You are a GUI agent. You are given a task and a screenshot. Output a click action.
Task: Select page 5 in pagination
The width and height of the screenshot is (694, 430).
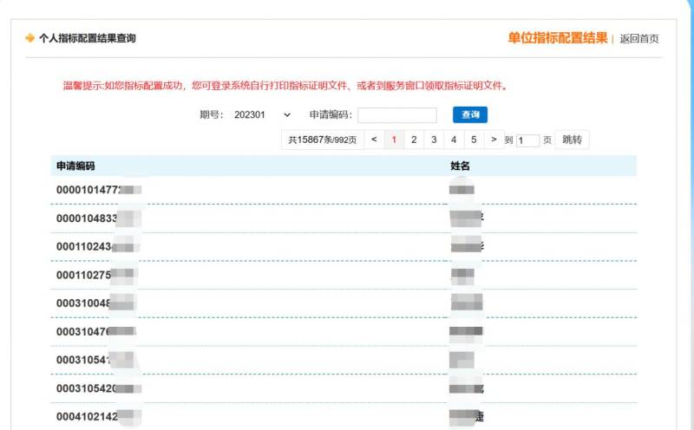pos(474,140)
